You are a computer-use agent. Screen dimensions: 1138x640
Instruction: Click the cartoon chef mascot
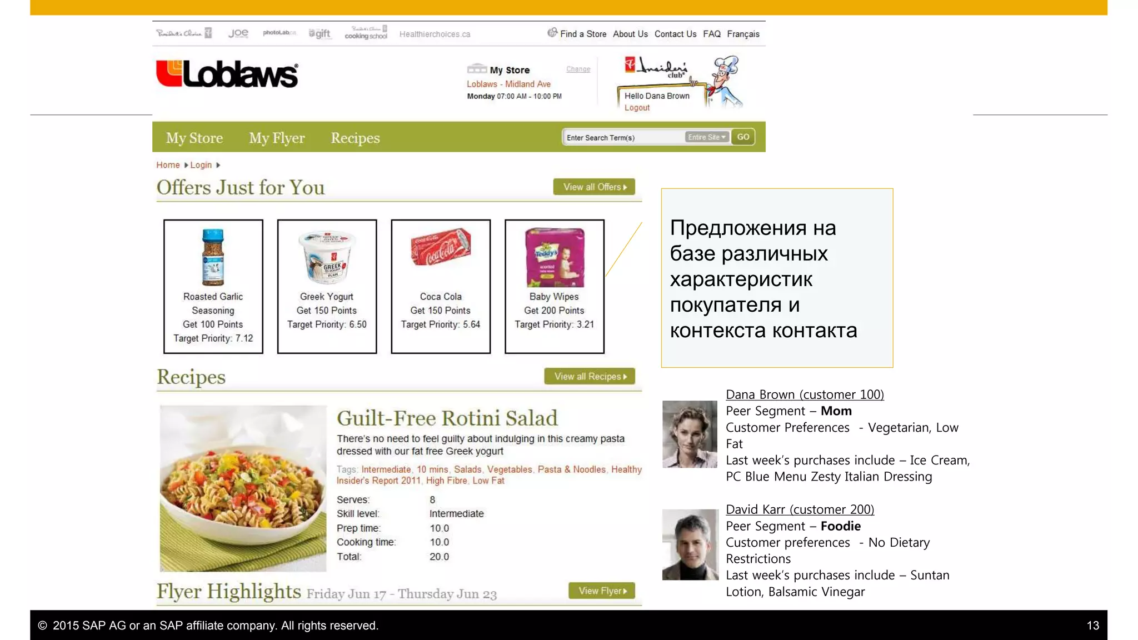tap(725, 81)
